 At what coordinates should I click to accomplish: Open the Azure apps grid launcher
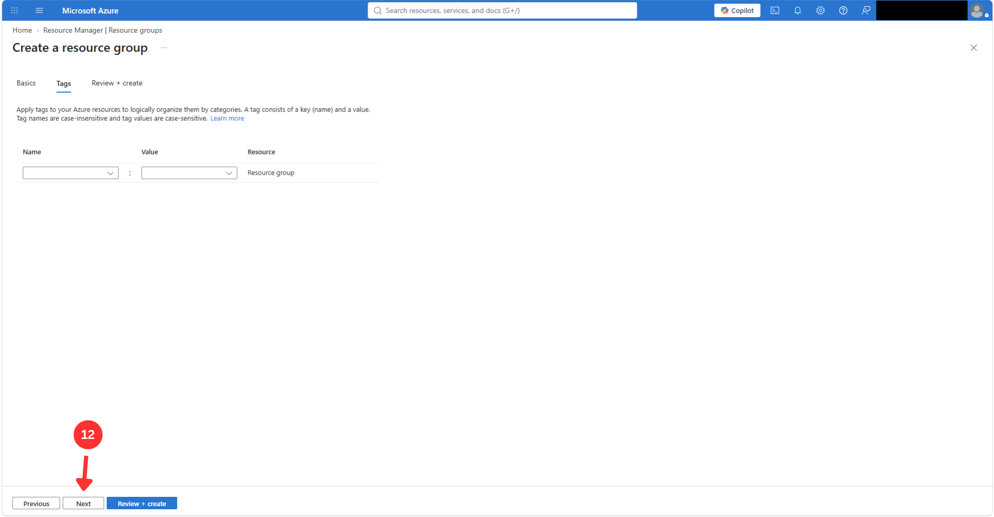pyautogui.click(x=14, y=10)
